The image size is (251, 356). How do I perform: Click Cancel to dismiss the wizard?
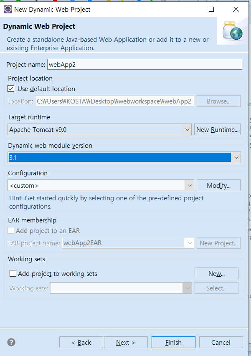221,342
